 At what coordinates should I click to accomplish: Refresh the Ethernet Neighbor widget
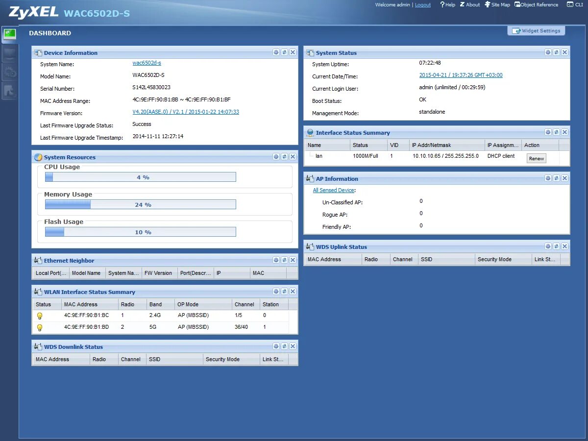click(284, 260)
